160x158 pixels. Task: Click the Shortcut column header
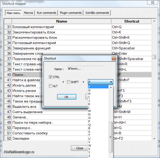pos(132,21)
